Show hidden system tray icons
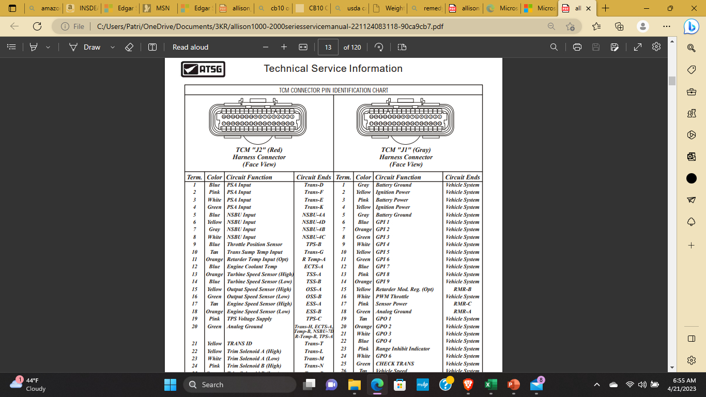The image size is (706, 397). click(597, 385)
